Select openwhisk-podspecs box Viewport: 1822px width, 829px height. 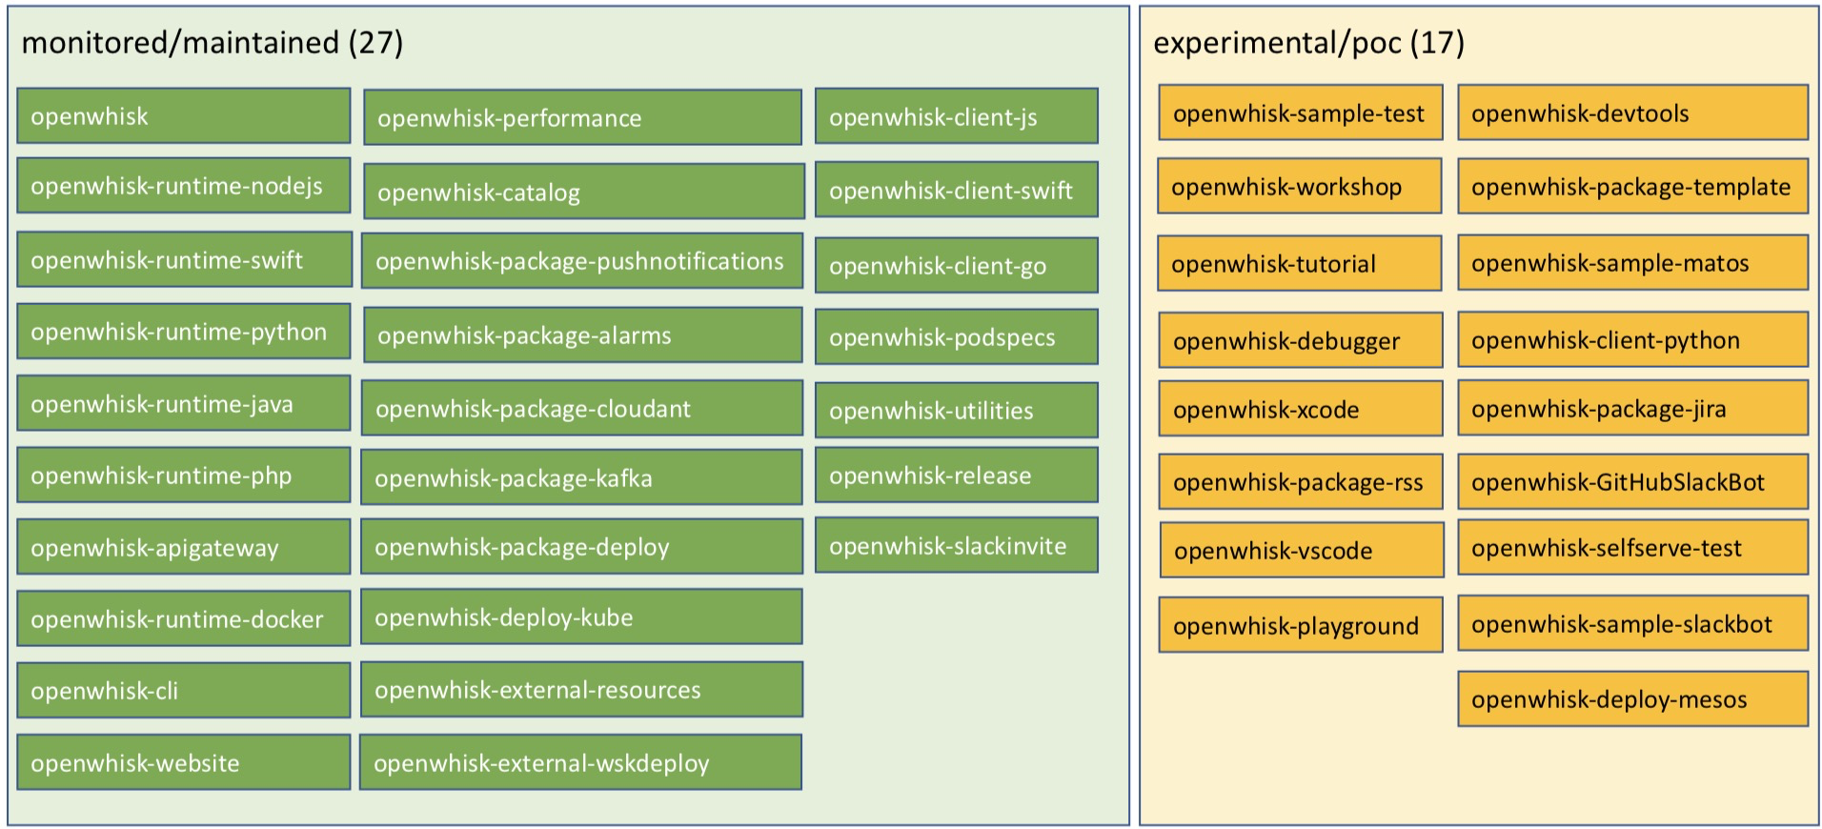coord(957,336)
